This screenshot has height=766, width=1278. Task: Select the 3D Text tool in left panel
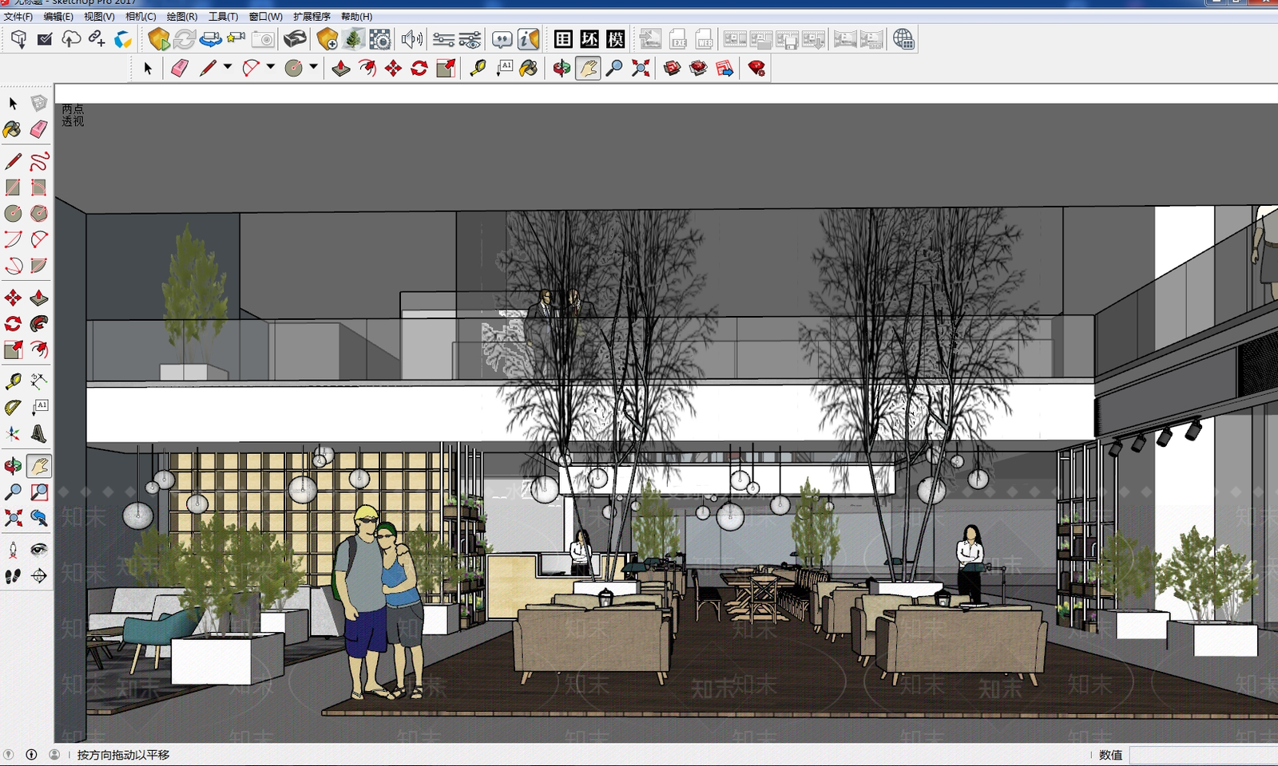click(x=39, y=433)
